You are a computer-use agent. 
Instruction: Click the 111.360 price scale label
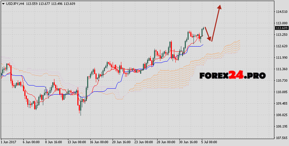pyautogui.click(x=281, y=69)
